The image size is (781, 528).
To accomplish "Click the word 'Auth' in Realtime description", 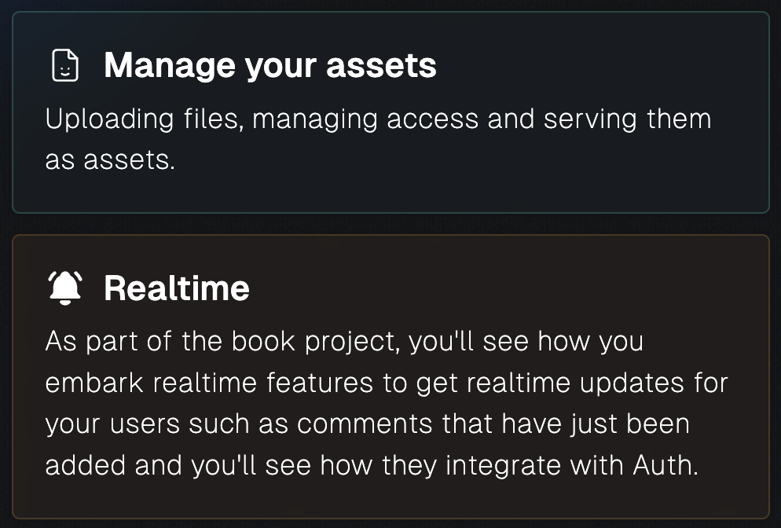I will [x=665, y=465].
